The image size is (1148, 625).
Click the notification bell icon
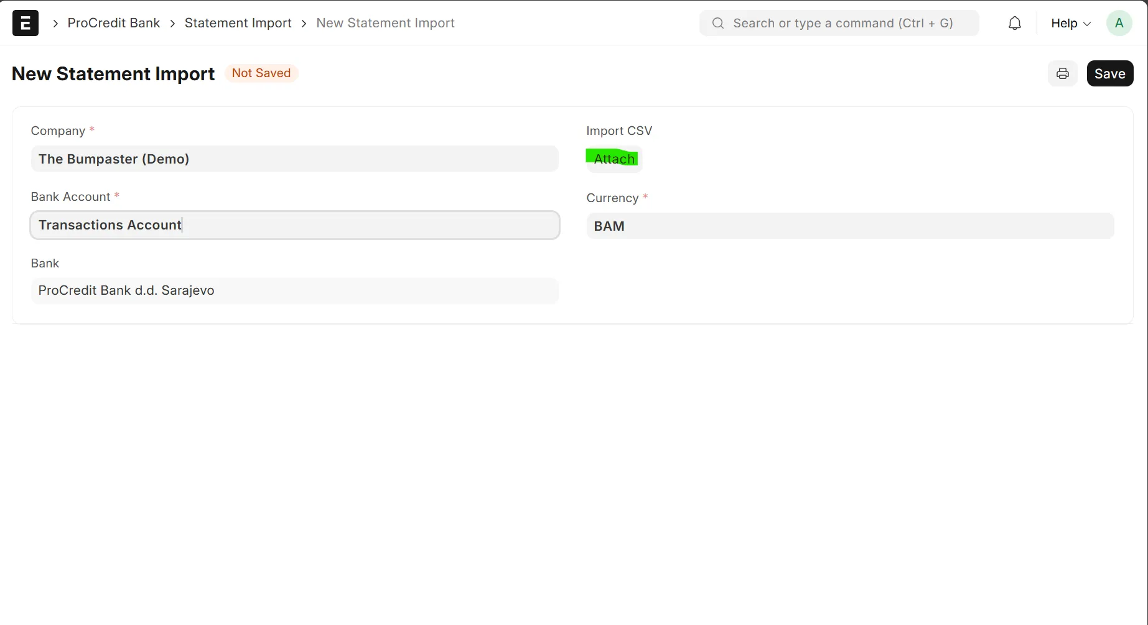(1015, 23)
